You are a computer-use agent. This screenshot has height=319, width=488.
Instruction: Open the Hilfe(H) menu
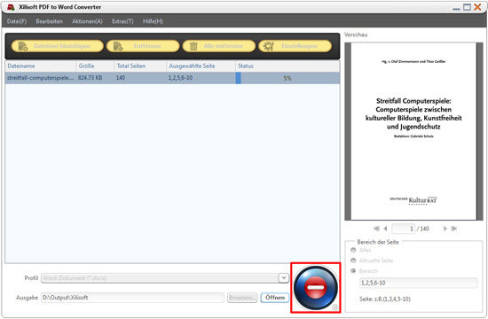[153, 21]
